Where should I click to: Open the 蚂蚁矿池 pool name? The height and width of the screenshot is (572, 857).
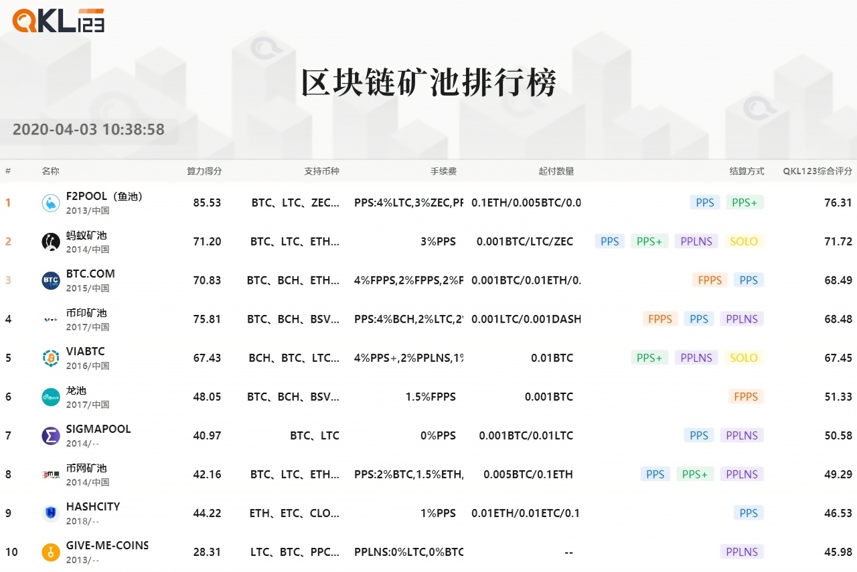tap(86, 235)
